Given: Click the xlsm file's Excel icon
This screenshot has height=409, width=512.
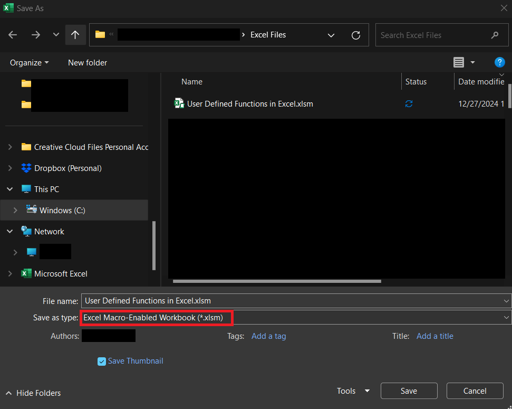Looking at the screenshot, I should click(x=179, y=103).
